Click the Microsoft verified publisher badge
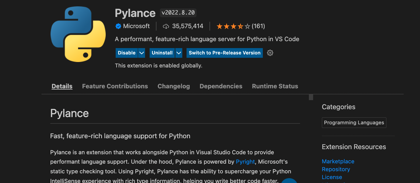 coord(118,26)
